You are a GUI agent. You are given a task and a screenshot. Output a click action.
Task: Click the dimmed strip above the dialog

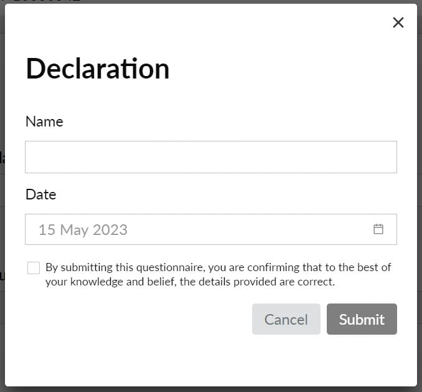[x=211, y=2]
